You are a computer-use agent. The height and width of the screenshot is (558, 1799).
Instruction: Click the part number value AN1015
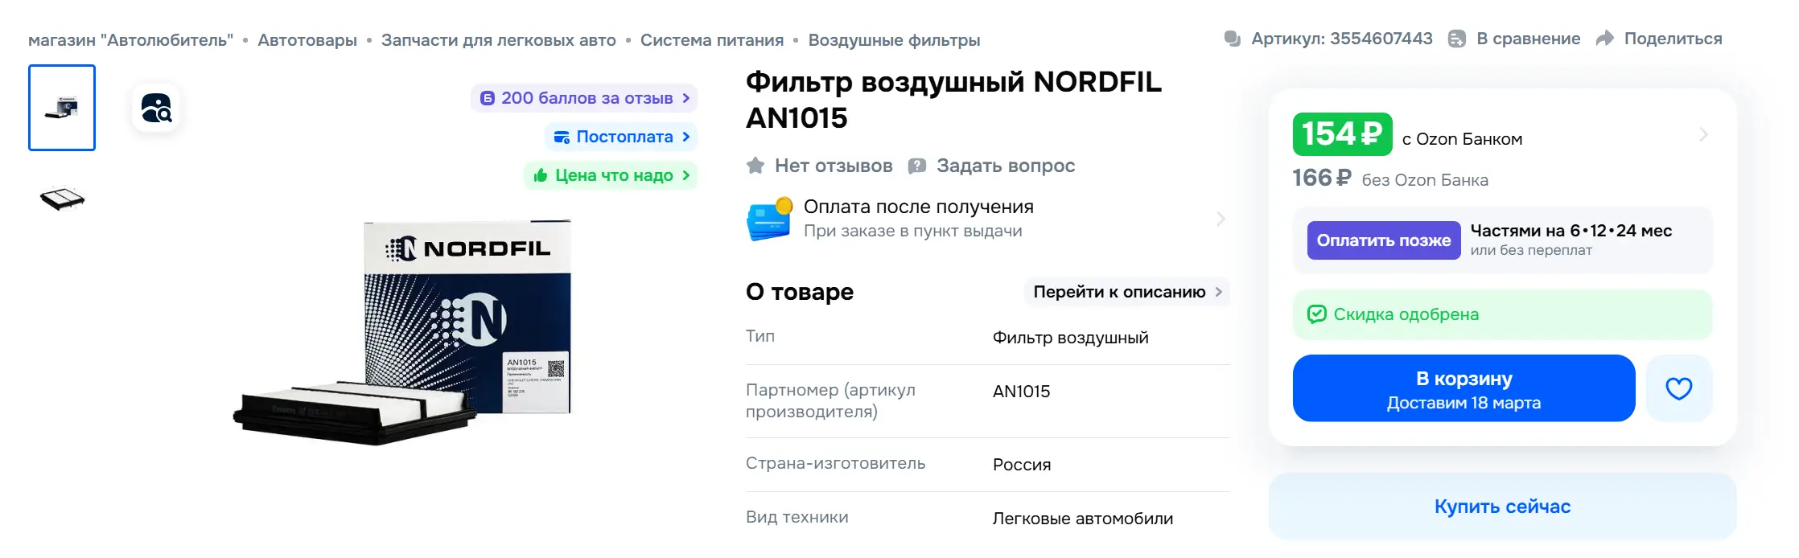click(x=1021, y=392)
